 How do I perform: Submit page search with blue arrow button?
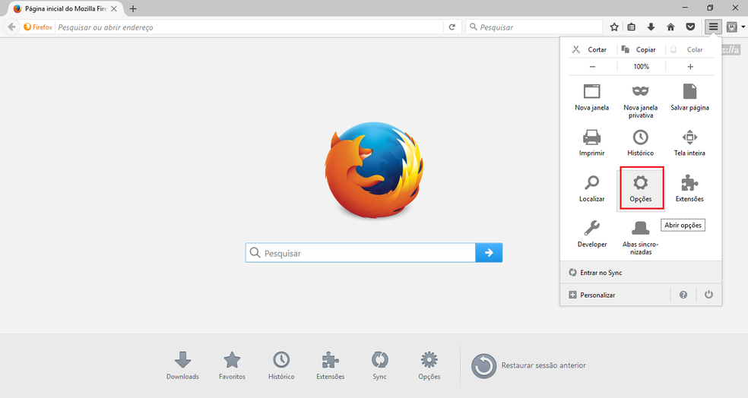point(489,253)
